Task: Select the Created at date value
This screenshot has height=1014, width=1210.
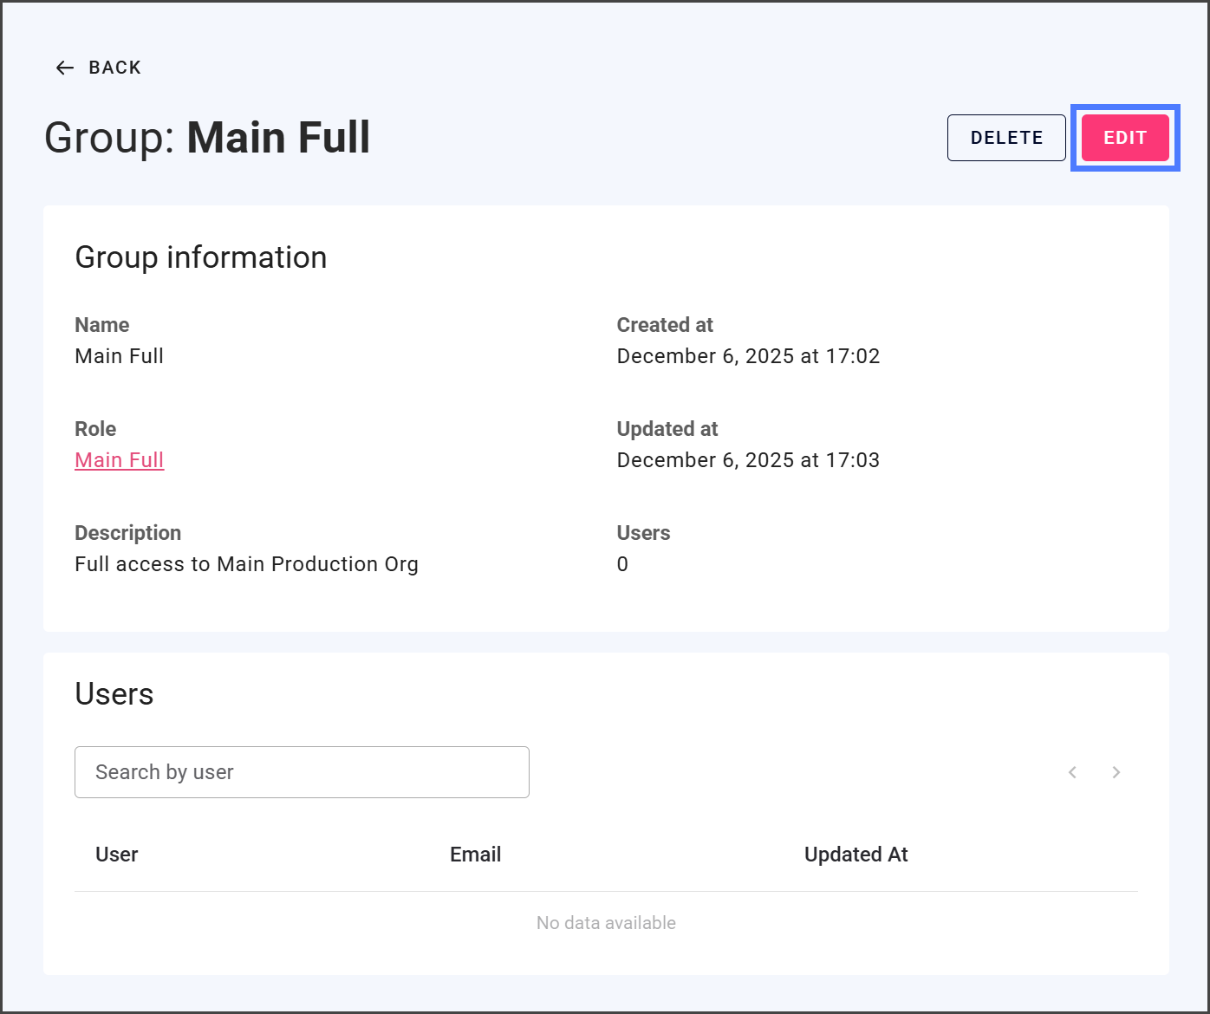Action: tap(748, 356)
